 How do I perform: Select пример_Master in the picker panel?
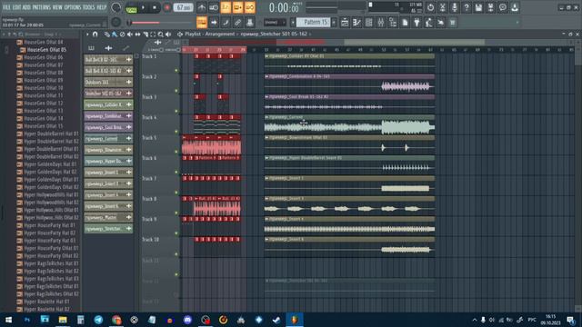(108, 217)
